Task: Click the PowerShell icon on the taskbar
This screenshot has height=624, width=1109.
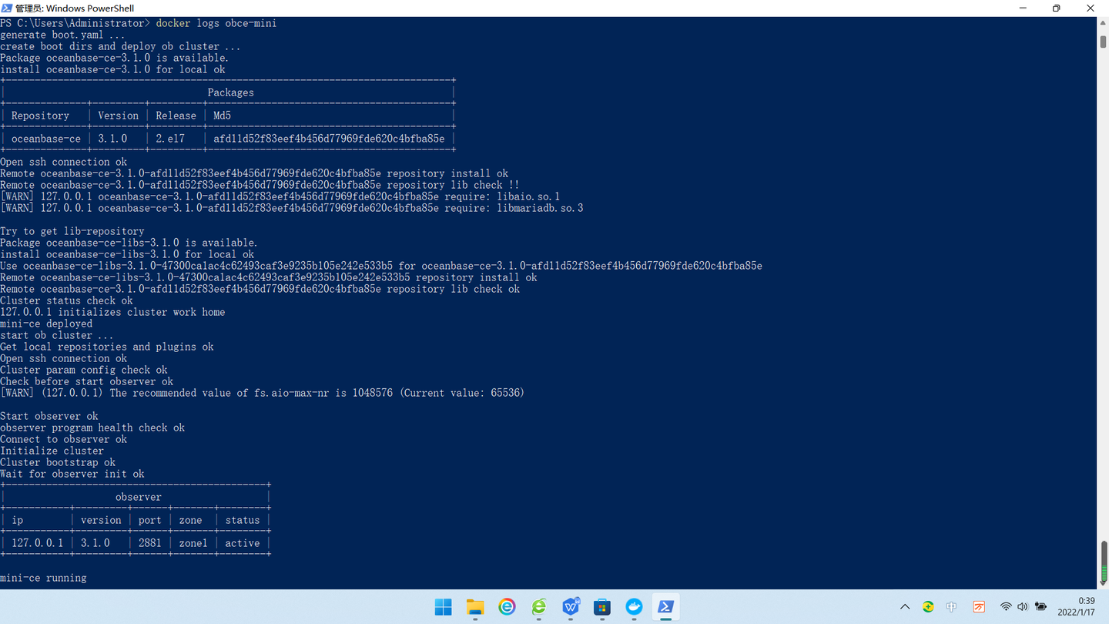Action: tap(666, 607)
